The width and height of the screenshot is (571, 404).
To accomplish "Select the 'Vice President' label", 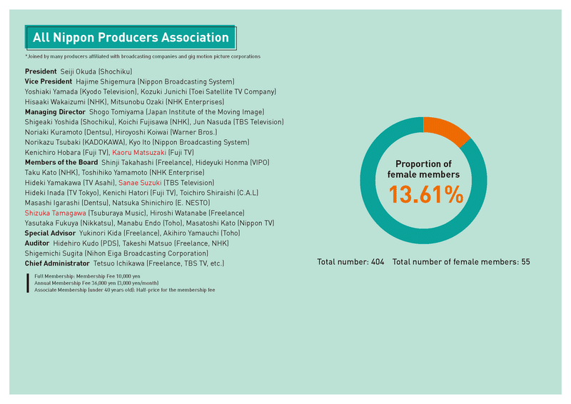I will point(49,81).
